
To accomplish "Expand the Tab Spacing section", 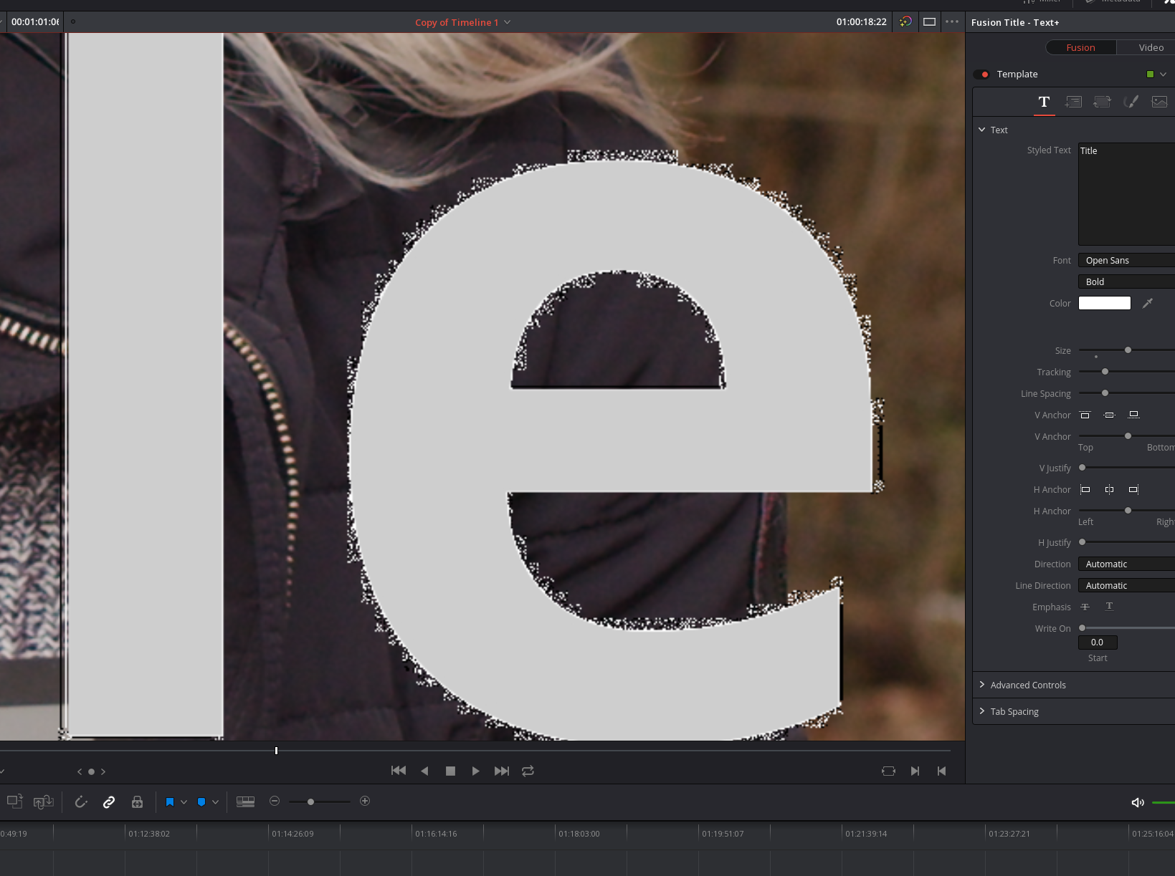I will tap(982, 711).
